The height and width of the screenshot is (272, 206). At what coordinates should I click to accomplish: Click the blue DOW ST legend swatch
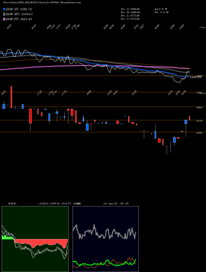(x=4, y=9)
